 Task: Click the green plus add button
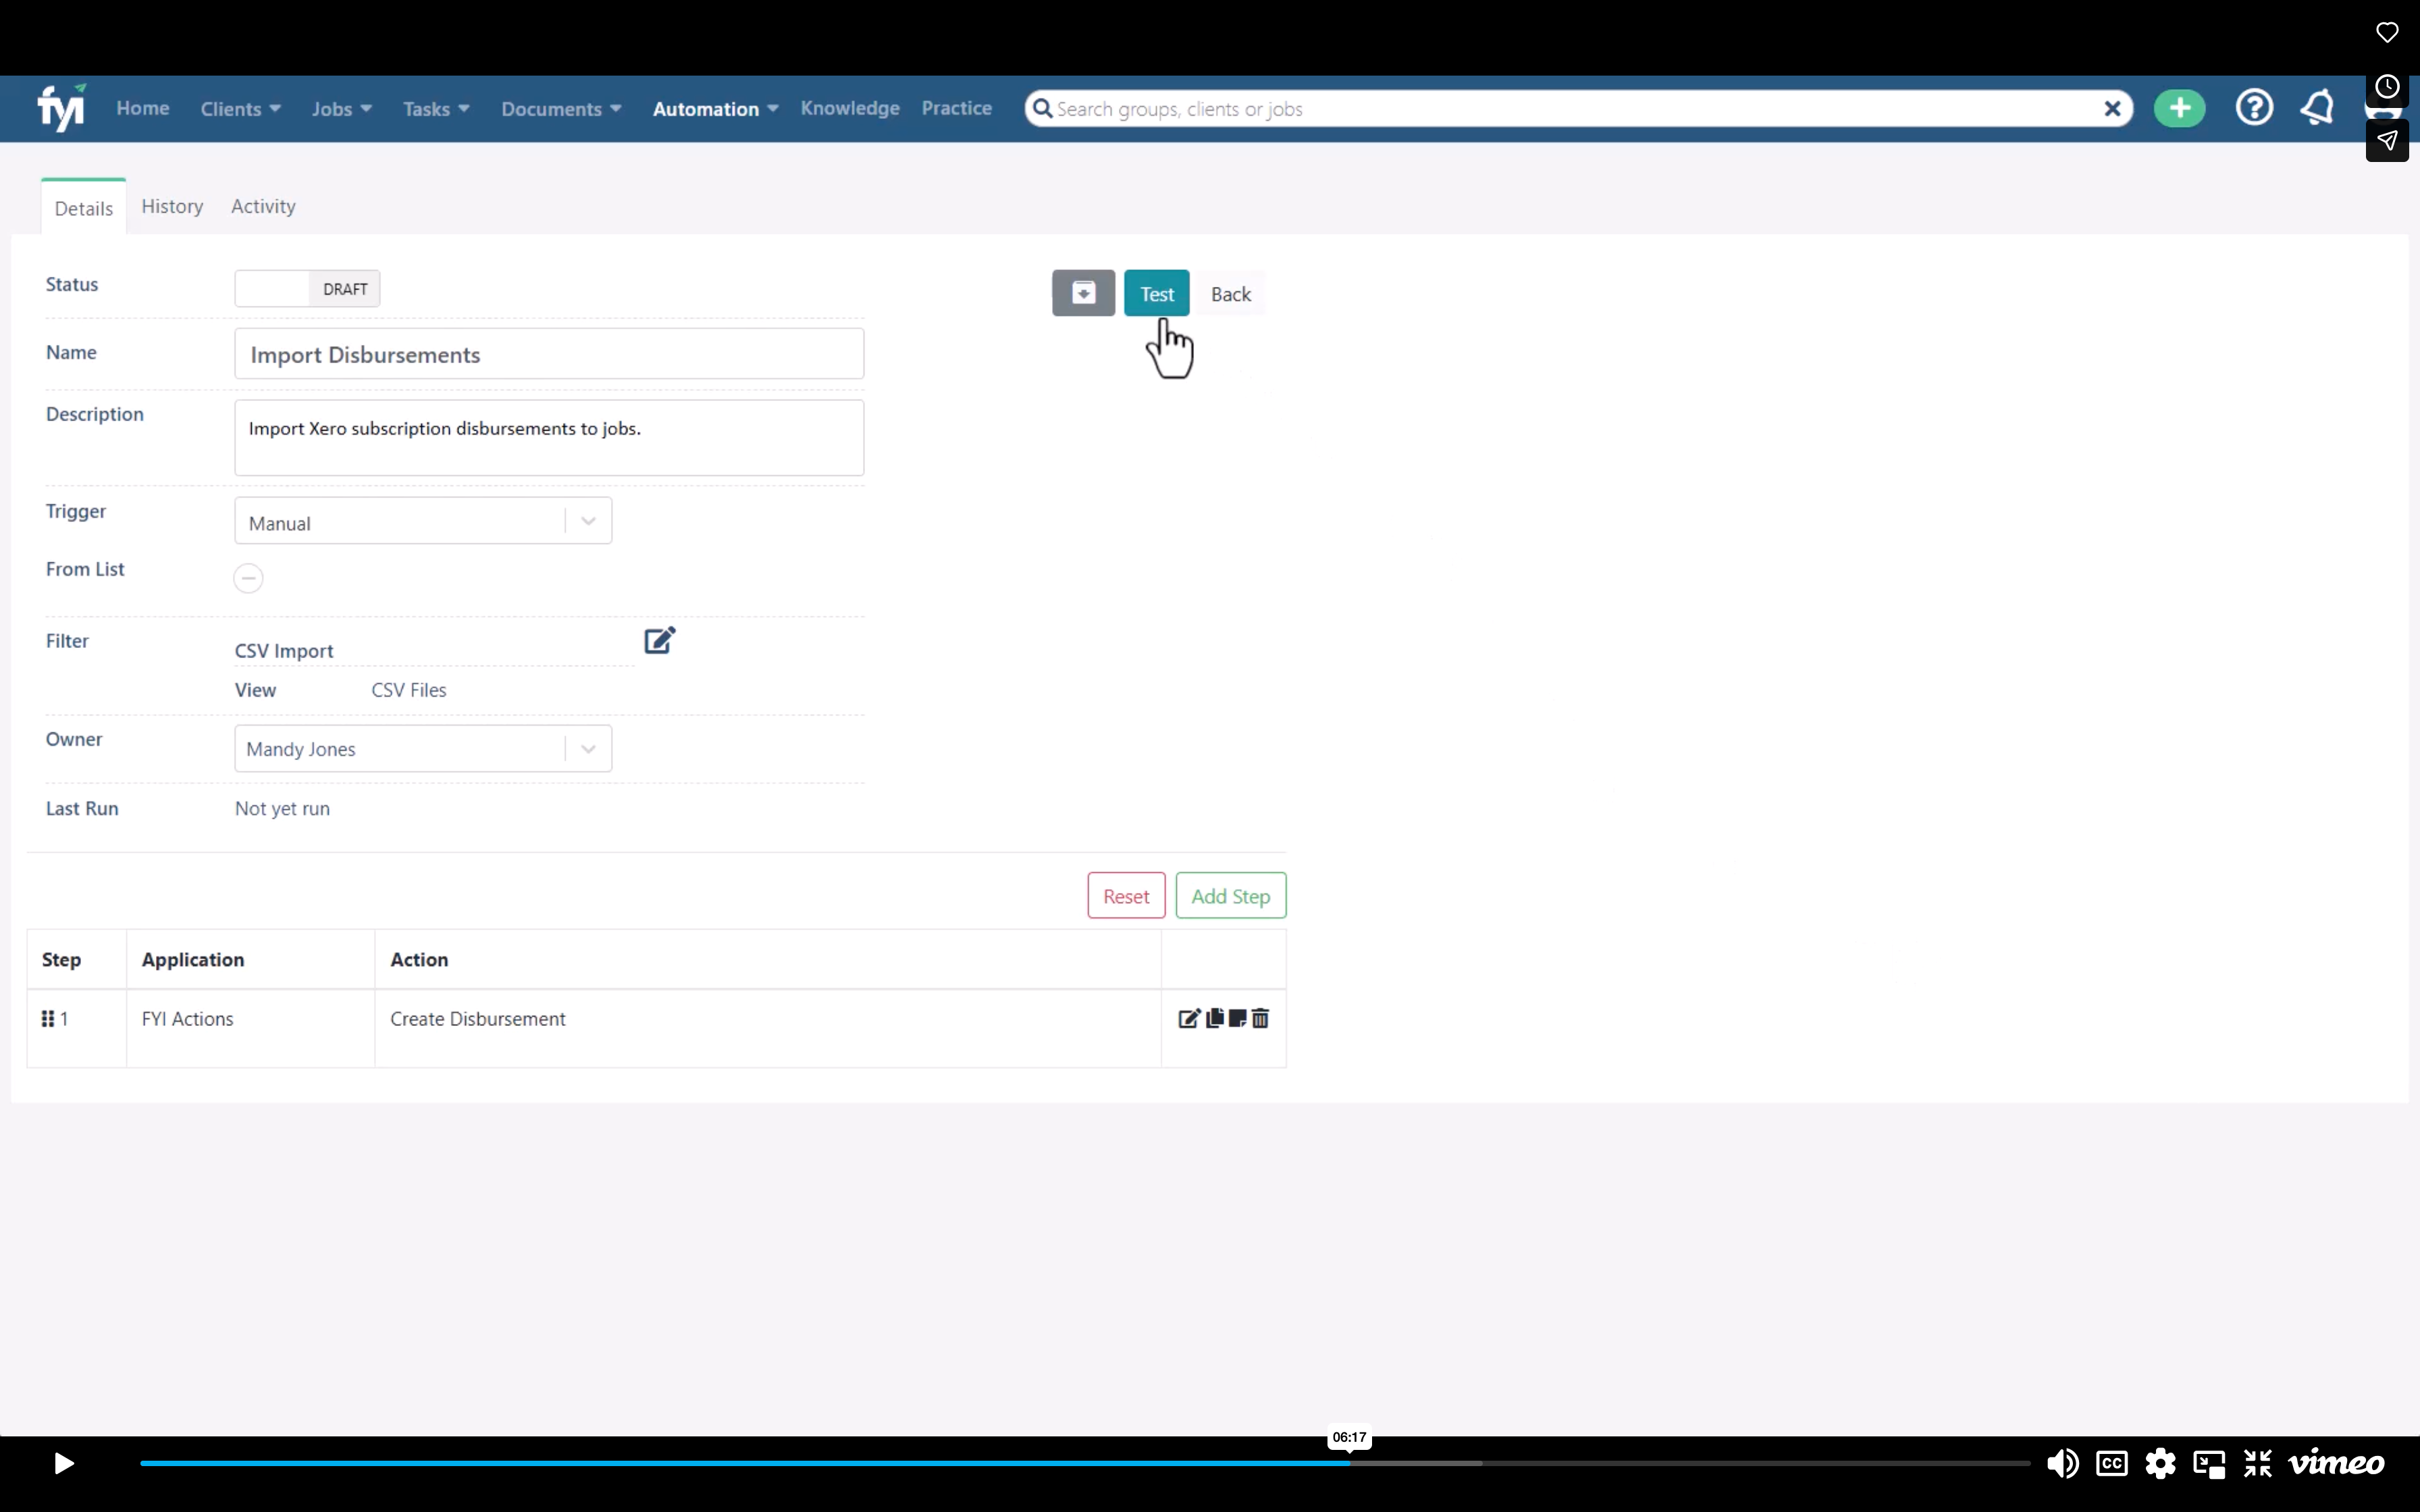pos(2179,108)
